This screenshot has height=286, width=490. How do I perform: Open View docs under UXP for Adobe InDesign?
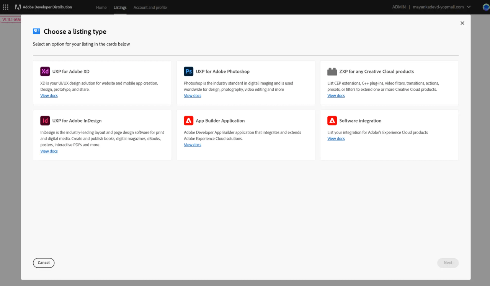click(x=49, y=151)
